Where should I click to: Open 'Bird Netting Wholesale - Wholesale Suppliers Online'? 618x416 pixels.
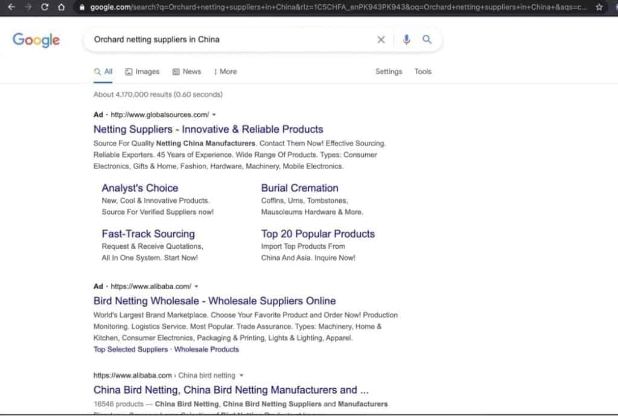click(x=214, y=301)
